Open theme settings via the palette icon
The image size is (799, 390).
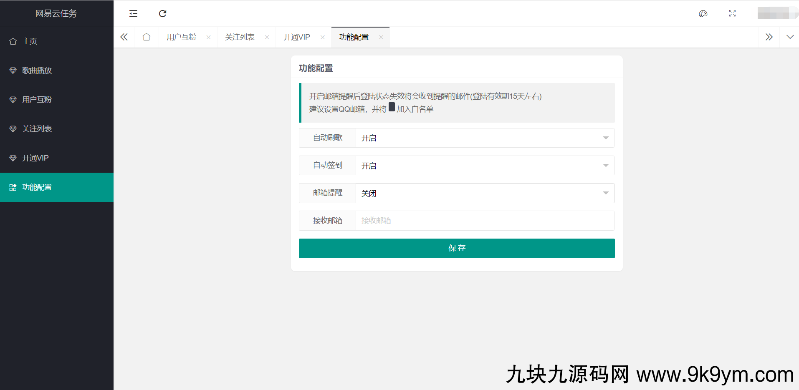pos(703,13)
